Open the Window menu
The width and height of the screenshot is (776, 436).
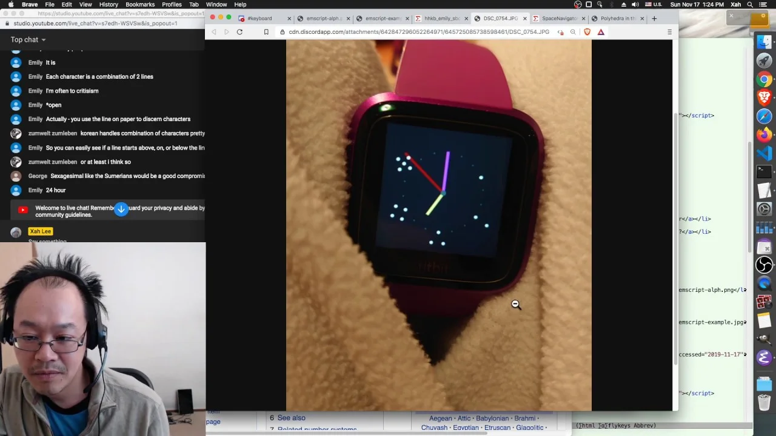point(216,4)
